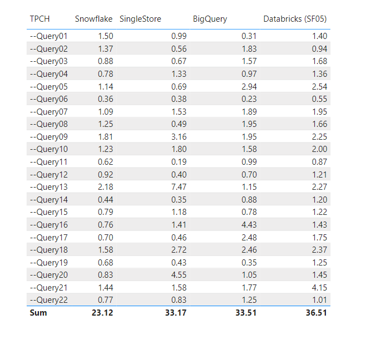The image size is (386, 344).
Task: Select the SingleStore value 4.55 for Query20
Action: coord(177,275)
